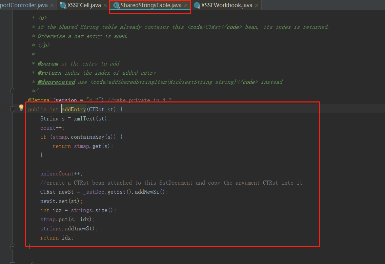
Task: Click the 'CTRst st' parameter
Action: 101,109
